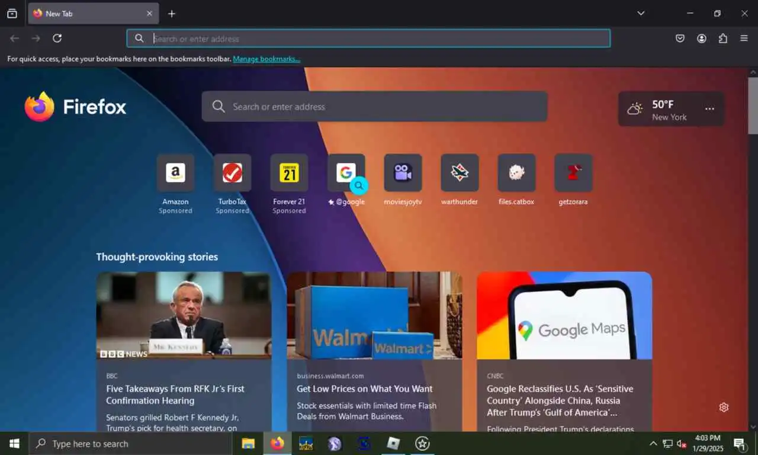
Task: Open the files.catbox shortcut
Action: click(516, 173)
